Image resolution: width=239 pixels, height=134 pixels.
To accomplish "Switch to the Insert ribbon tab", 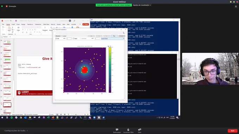I will point(13,24).
